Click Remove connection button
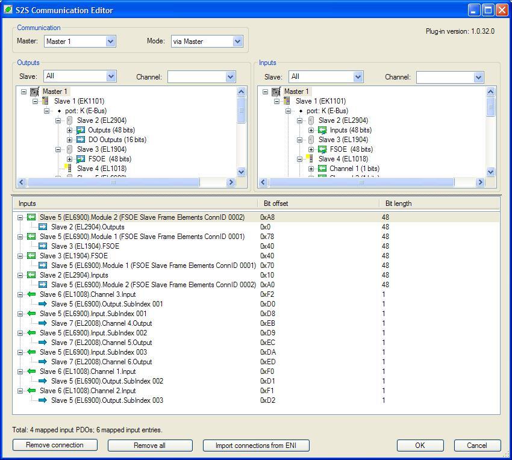This screenshot has height=460, width=512. click(55, 445)
